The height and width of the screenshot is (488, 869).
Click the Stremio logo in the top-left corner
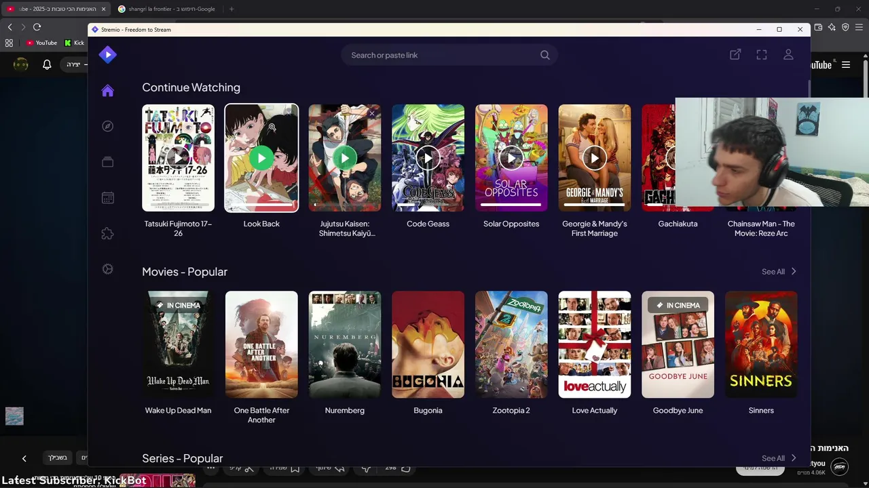coord(107,55)
